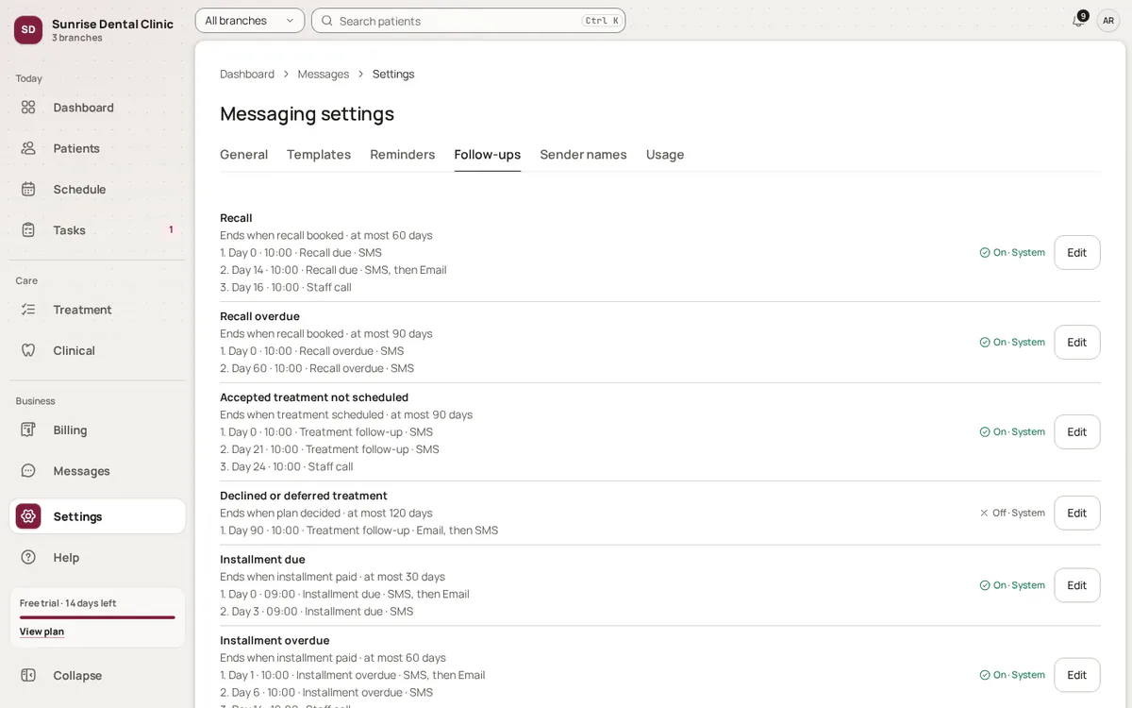Edit Declined or deferred treatment sequence
Screen dimensions: 1132x708
coord(1077,513)
